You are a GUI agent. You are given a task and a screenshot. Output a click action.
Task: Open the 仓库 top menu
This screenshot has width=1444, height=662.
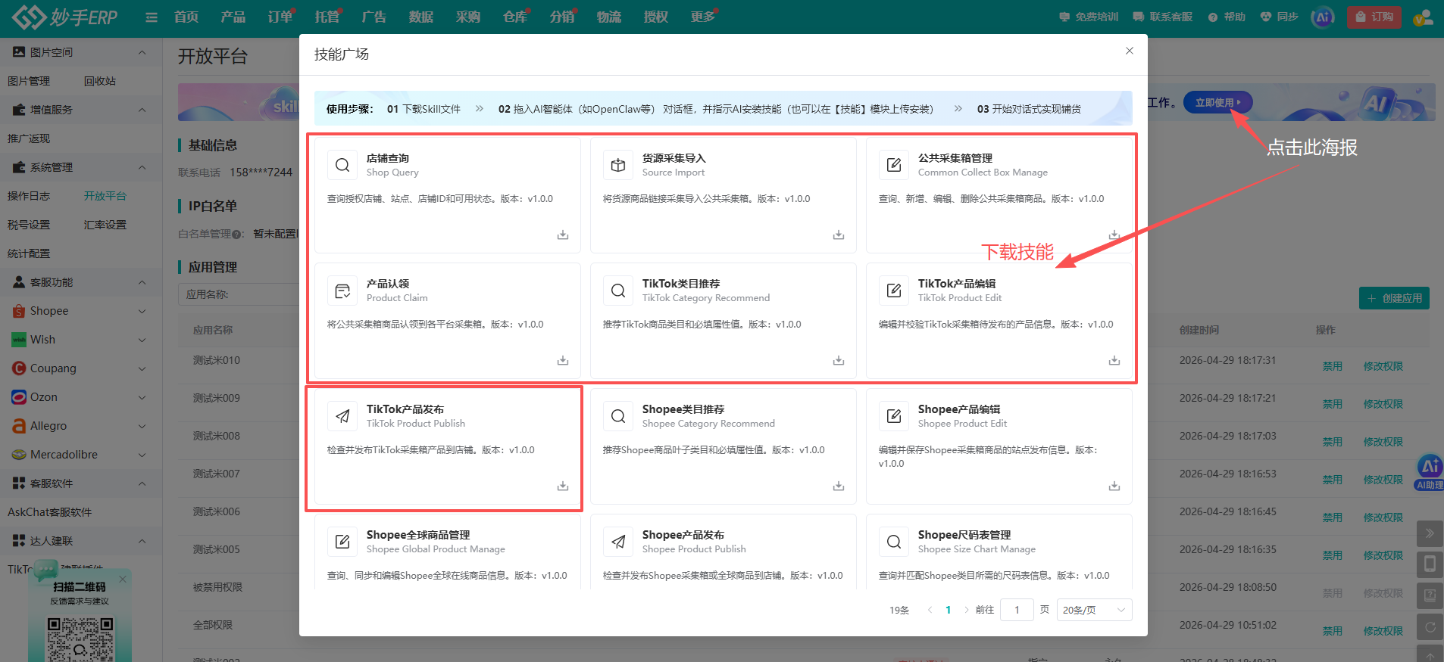tap(515, 17)
